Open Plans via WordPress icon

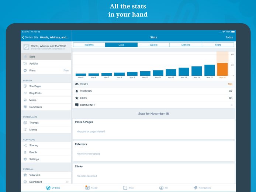click(25, 71)
